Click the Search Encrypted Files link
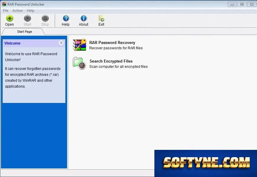The image size is (257, 177). (x=111, y=61)
